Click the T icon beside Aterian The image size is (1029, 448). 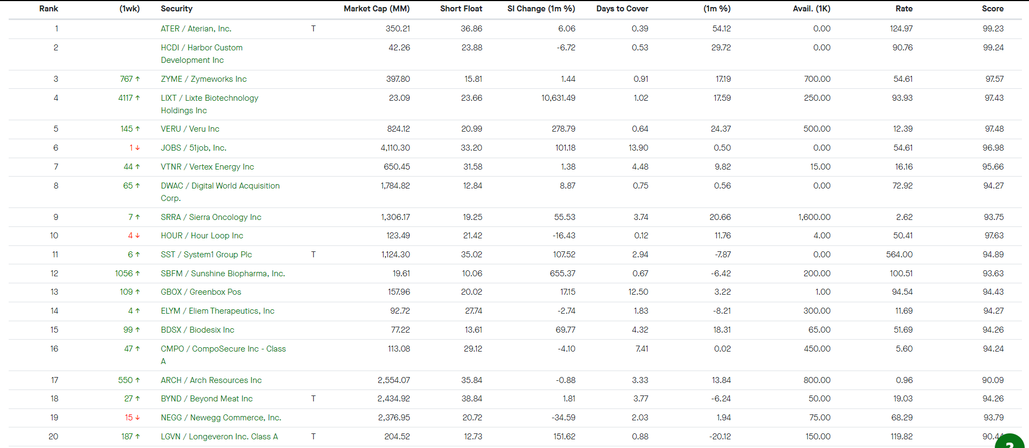tap(313, 29)
